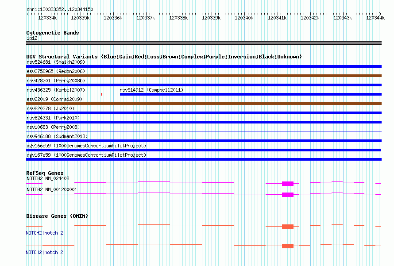
Task: Click the nsv524681 (Shaikh2009) blue variant bar
Action: [x=204, y=66]
